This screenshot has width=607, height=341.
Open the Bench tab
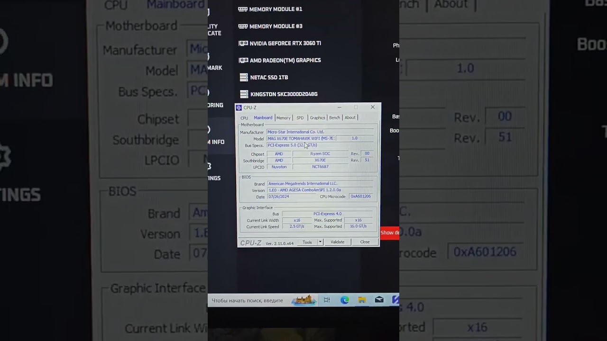click(x=334, y=118)
